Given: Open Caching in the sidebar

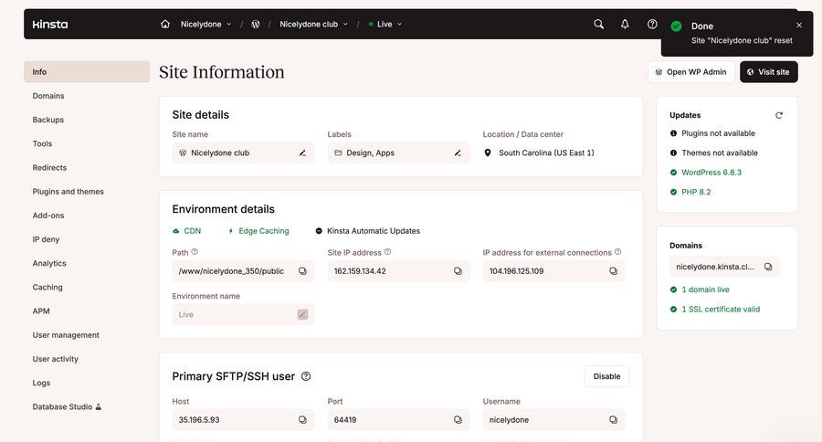Looking at the screenshot, I should [47, 288].
